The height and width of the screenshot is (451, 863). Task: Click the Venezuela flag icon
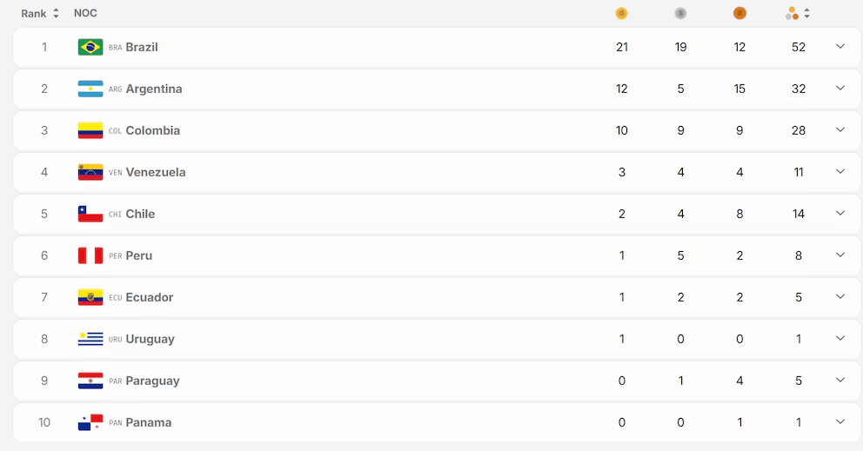(x=90, y=172)
